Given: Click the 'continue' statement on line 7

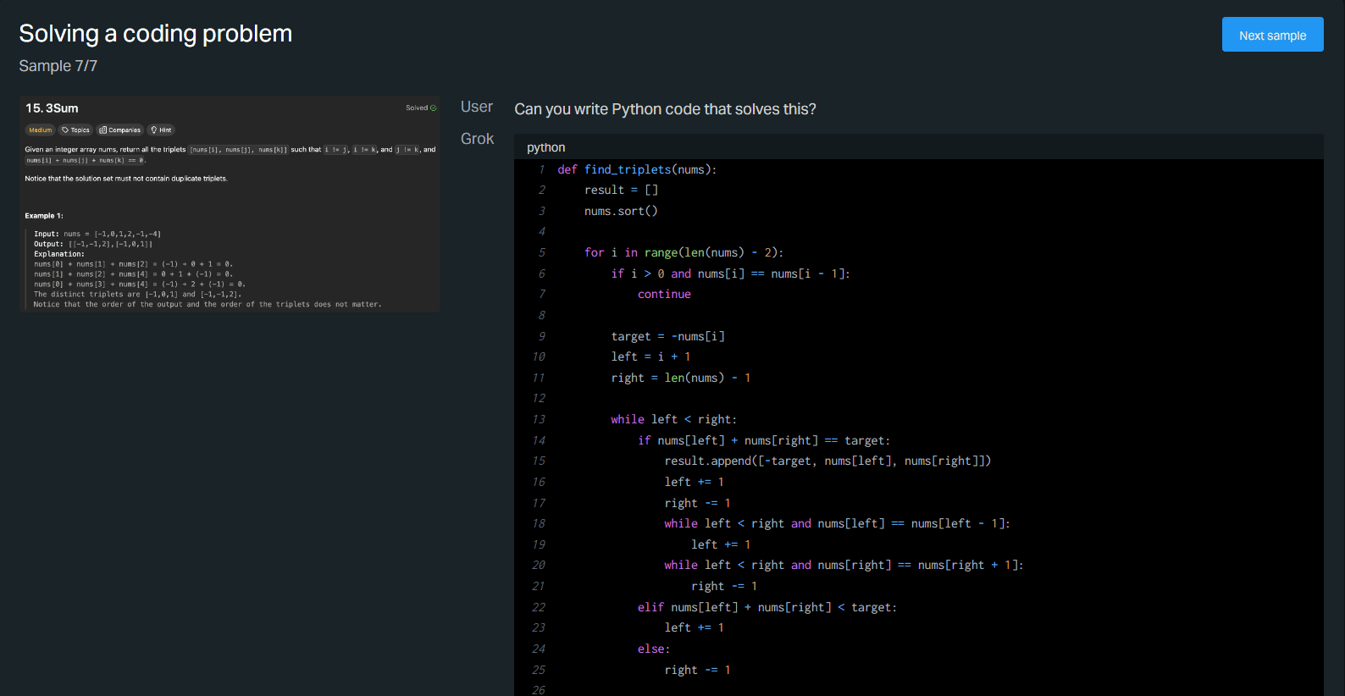Looking at the screenshot, I should (664, 295).
